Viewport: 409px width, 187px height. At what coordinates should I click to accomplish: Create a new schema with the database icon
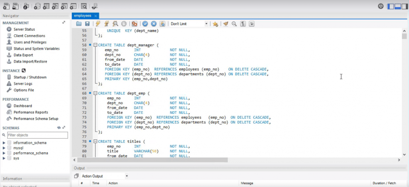point(37,6)
